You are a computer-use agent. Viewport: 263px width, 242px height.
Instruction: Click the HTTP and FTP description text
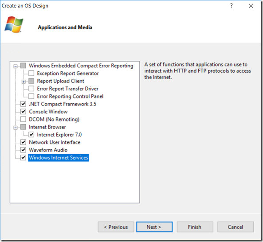click(x=198, y=71)
